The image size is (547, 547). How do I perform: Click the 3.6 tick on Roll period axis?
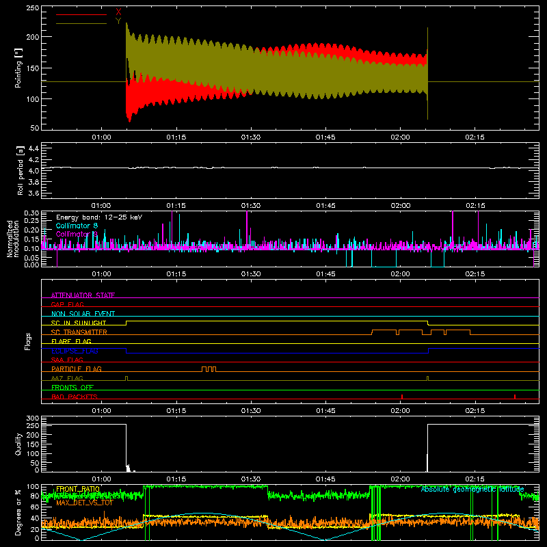34,193
